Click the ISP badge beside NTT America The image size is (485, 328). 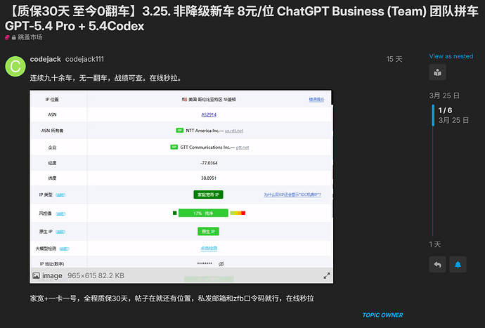coord(180,131)
